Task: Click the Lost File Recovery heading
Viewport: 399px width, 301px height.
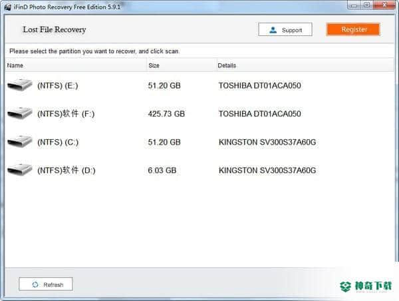Action: pyautogui.click(x=55, y=29)
